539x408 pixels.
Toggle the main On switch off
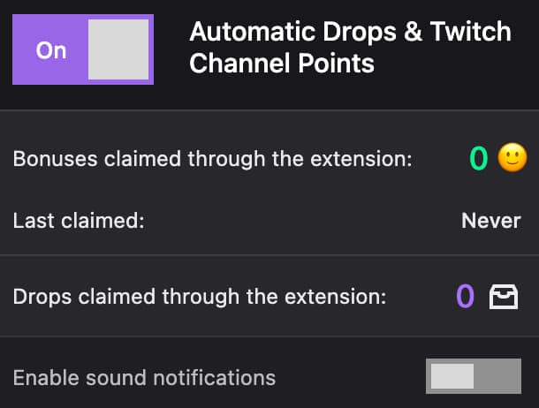[82, 49]
